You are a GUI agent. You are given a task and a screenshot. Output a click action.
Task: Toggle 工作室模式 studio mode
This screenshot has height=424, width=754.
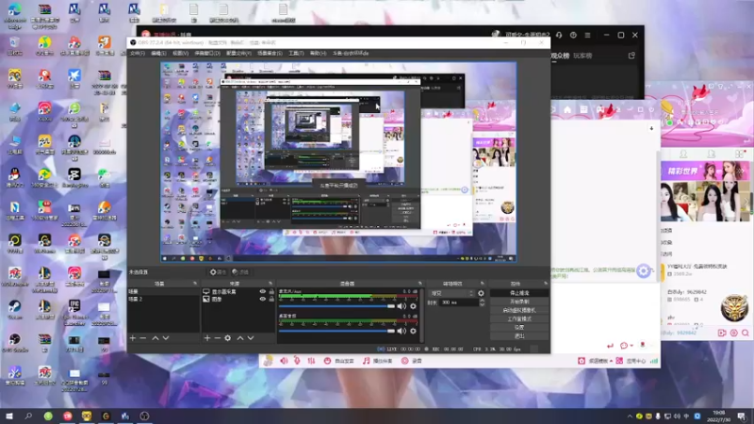[519, 318]
